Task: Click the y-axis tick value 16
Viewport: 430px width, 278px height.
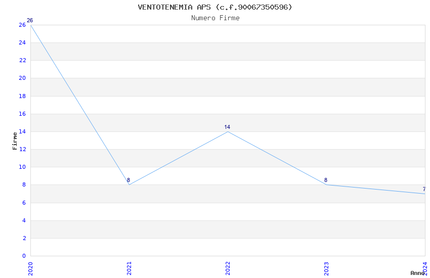Action: (x=22, y=114)
